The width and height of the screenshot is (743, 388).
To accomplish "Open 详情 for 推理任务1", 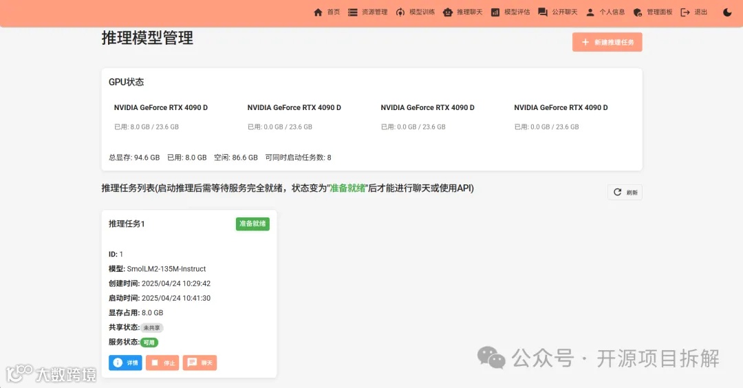I will point(125,363).
